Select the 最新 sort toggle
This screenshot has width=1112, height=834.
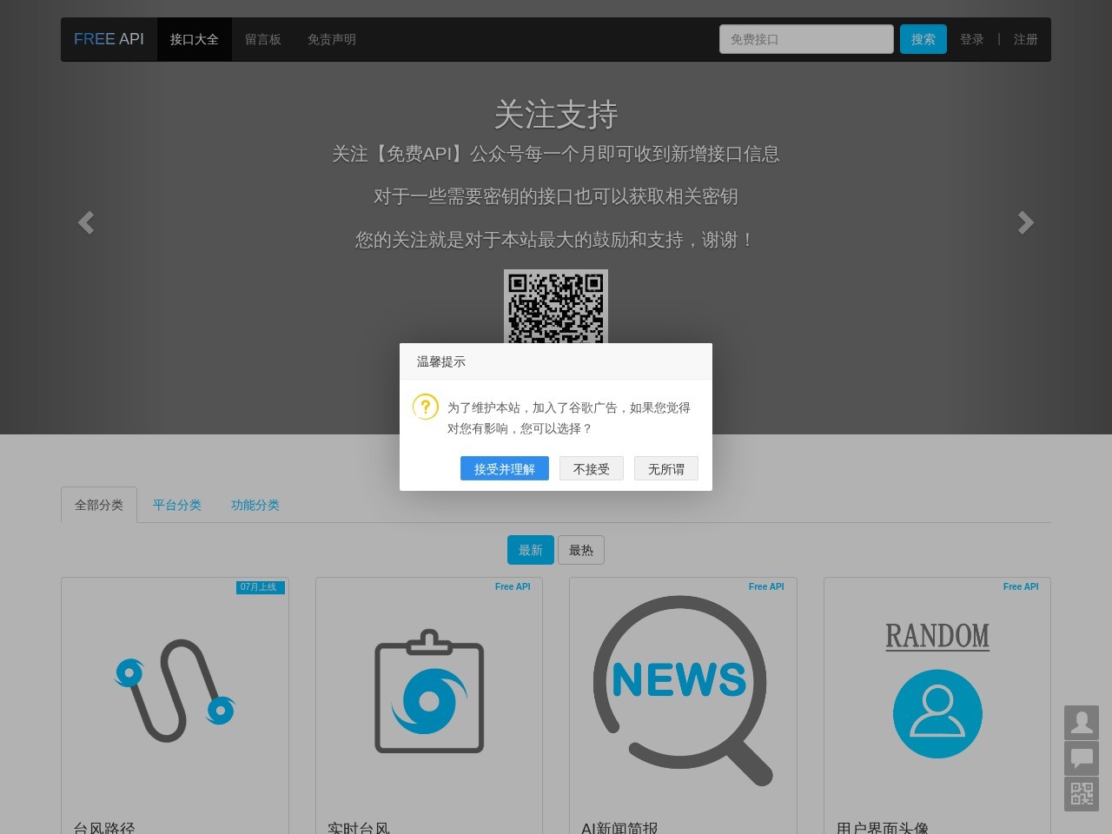pos(531,550)
